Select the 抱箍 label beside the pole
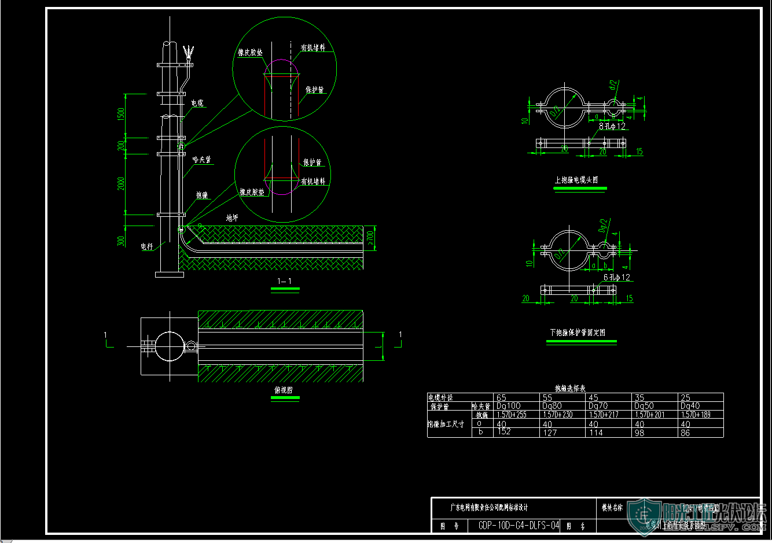The height and width of the screenshot is (543, 772). click(201, 195)
